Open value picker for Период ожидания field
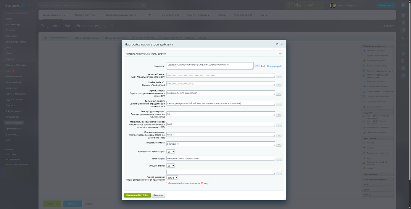This screenshot has height=209, width=411. click(x=279, y=173)
